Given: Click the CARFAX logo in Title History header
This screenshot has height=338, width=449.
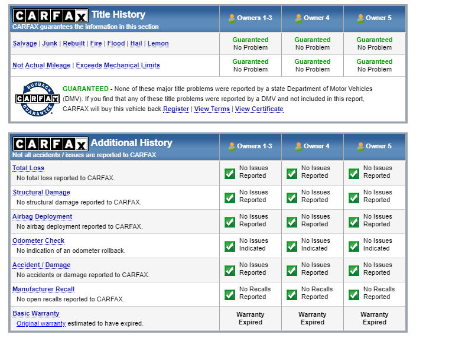Looking at the screenshot, I should pyautogui.click(x=50, y=15).
